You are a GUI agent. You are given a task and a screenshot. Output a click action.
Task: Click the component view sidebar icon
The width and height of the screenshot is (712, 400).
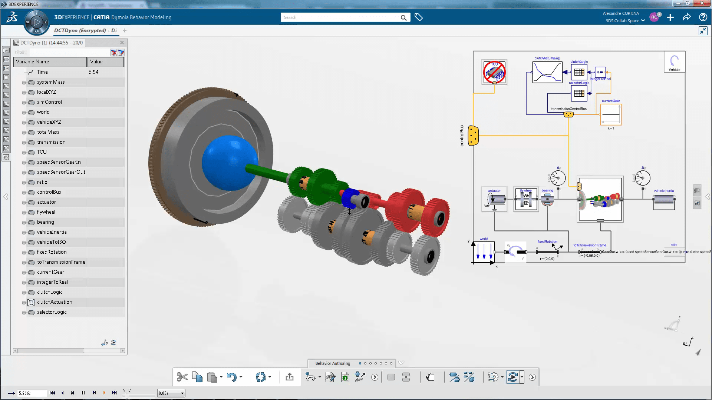point(6,59)
